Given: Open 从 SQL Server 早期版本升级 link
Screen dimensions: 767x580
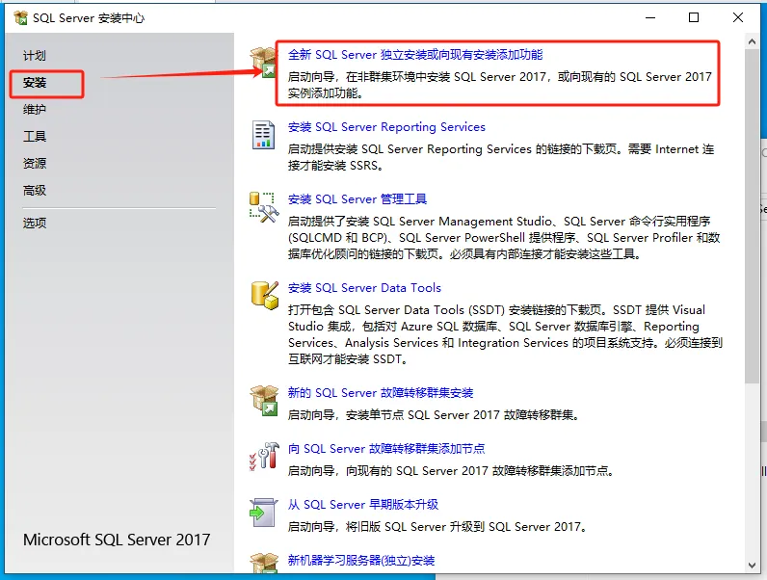Looking at the screenshot, I should (363, 505).
